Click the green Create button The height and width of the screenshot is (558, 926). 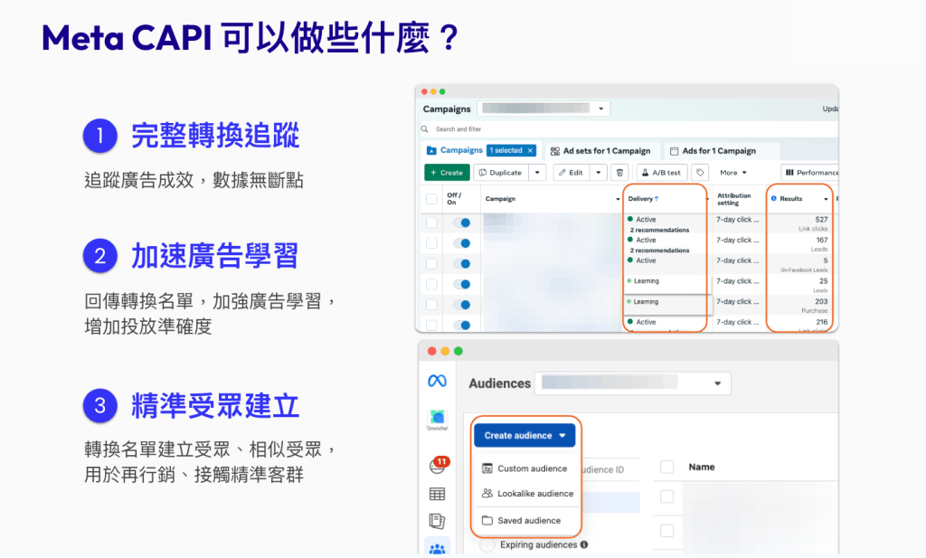click(447, 173)
